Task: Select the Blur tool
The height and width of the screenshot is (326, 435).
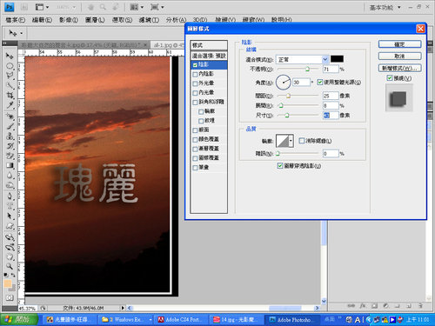Action: point(10,176)
